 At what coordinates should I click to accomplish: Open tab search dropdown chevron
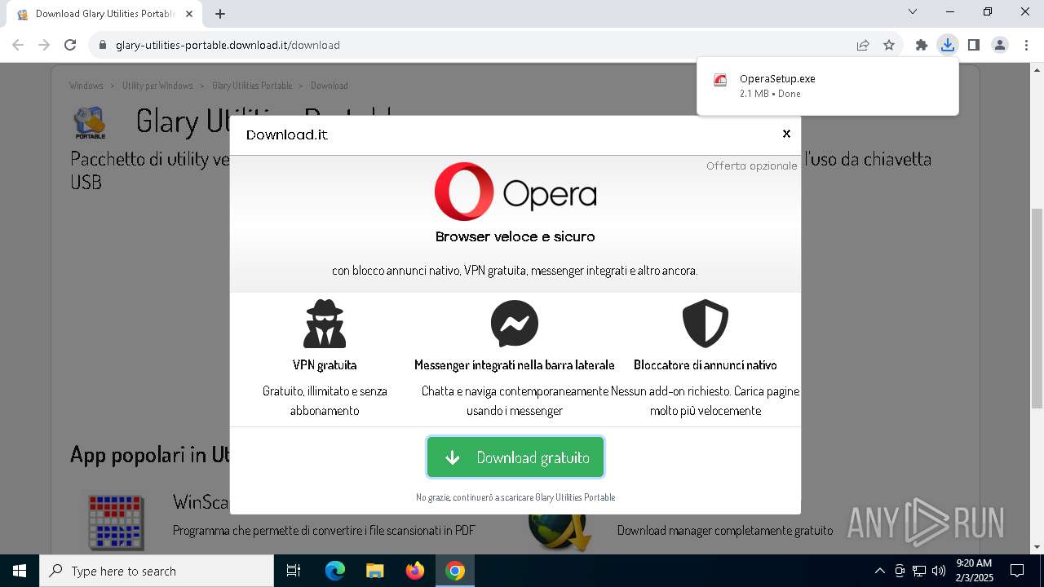click(x=913, y=11)
